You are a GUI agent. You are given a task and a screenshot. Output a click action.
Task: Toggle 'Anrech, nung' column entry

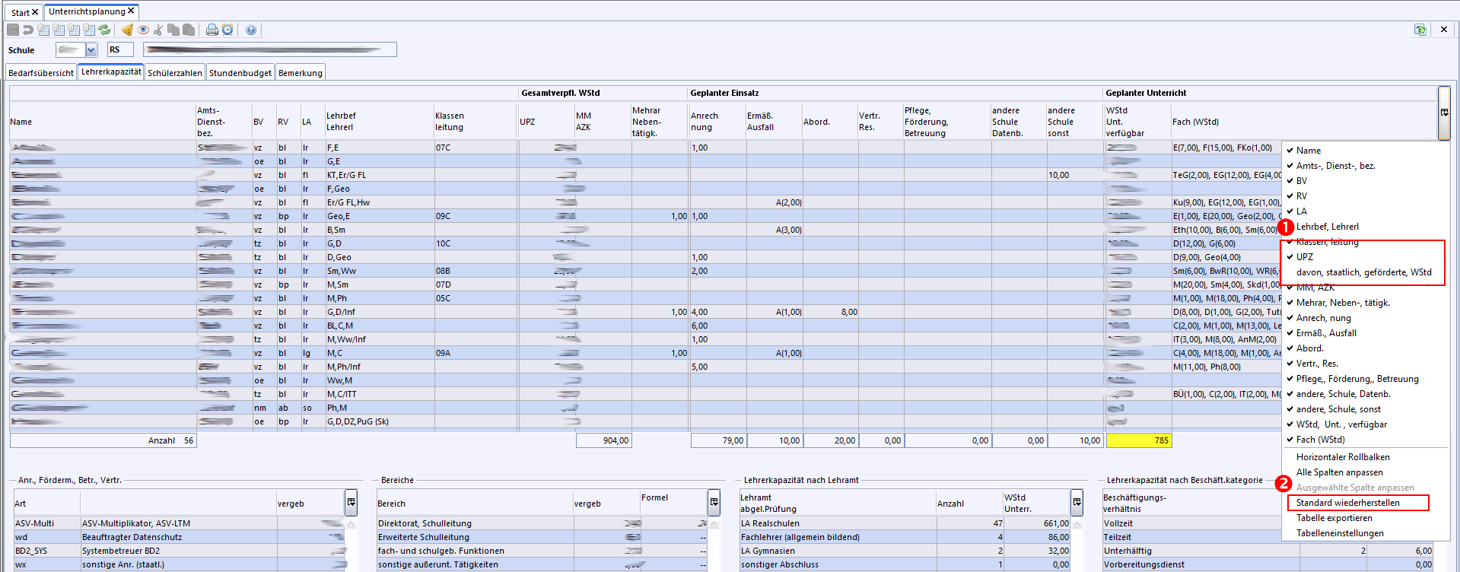click(1324, 318)
